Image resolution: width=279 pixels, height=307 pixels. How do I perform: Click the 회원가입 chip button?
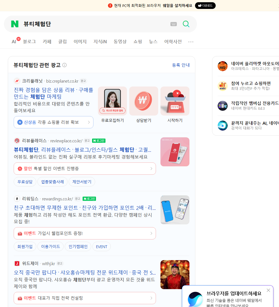tap(25, 246)
